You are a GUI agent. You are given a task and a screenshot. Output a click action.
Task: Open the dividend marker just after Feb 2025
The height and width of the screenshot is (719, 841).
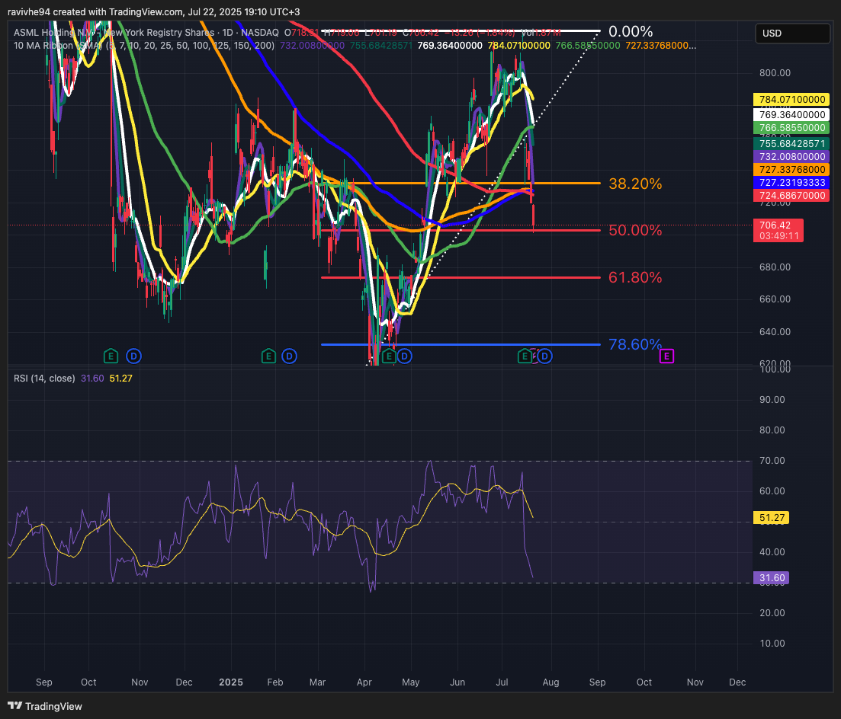coord(289,356)
